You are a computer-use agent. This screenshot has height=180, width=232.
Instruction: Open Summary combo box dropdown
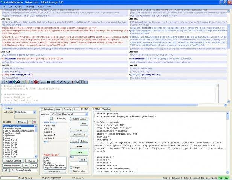coord(86,114)
